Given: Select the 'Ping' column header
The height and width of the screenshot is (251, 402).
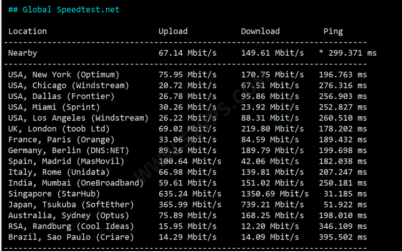Looking at the screenshot, I should (333, 31).
